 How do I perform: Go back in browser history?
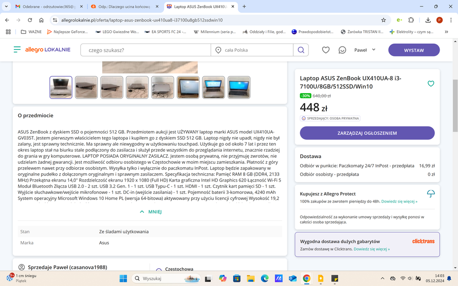(x=7, y=20)
